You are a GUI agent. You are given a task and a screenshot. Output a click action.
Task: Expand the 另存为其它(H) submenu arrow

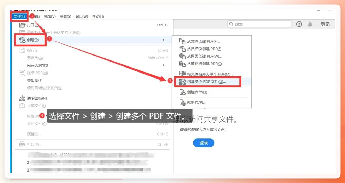pyautogui.click(x=164, y=65)
